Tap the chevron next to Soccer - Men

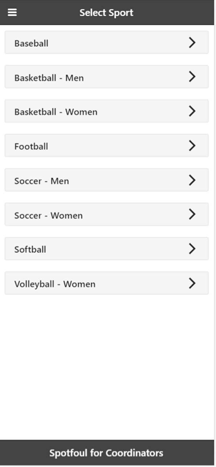192,180
